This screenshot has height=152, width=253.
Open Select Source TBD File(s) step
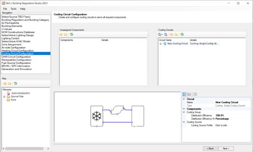coord(16,17)
